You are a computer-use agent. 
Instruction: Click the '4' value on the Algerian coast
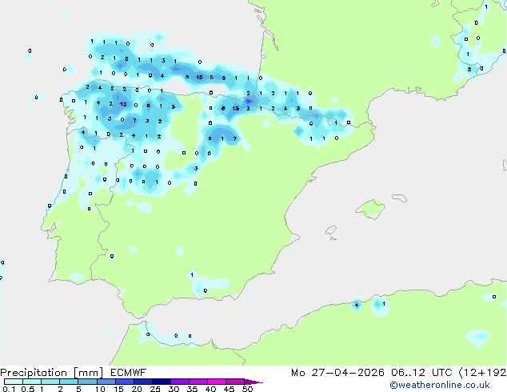pos(357,305)
